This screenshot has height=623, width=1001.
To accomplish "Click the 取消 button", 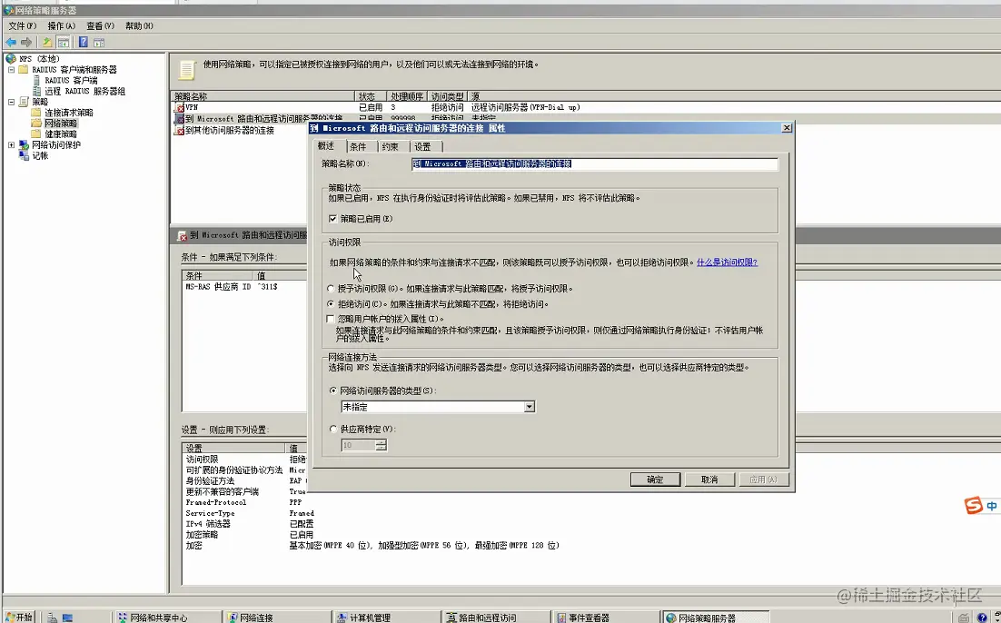I will pos(710,480).
